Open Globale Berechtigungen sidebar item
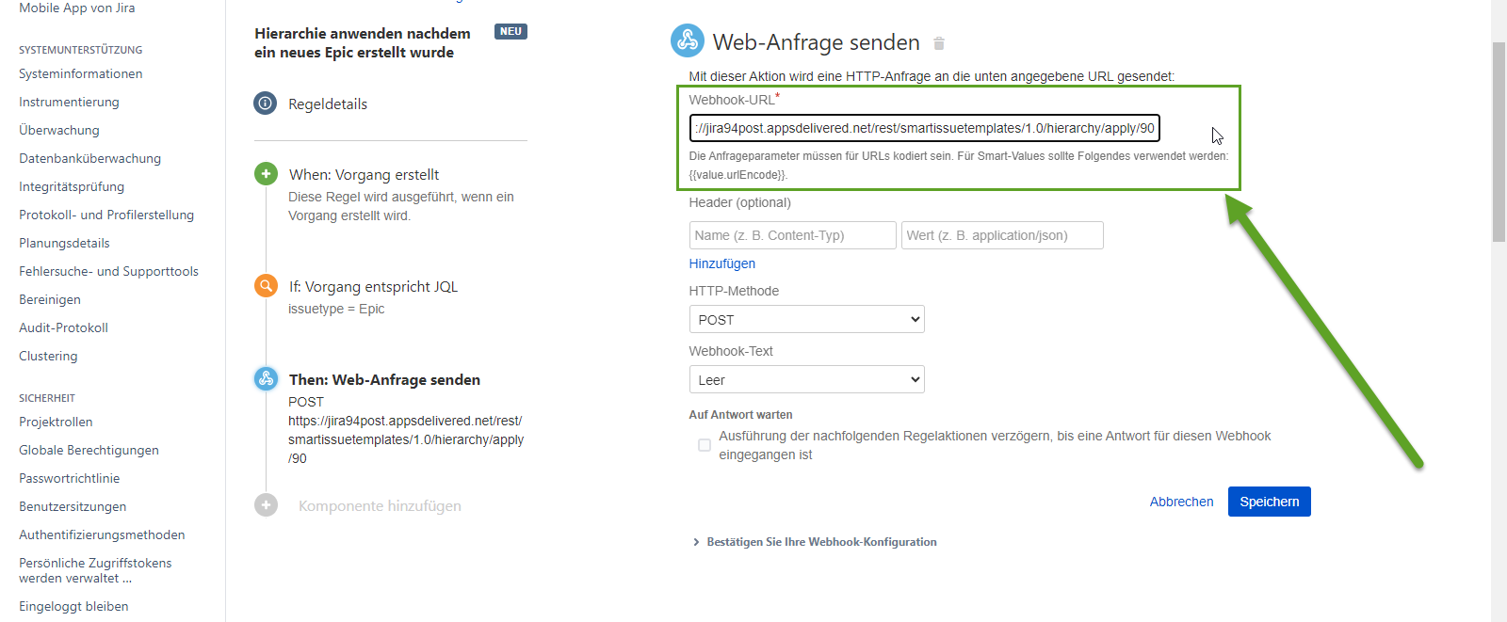 tap(89, 450)
